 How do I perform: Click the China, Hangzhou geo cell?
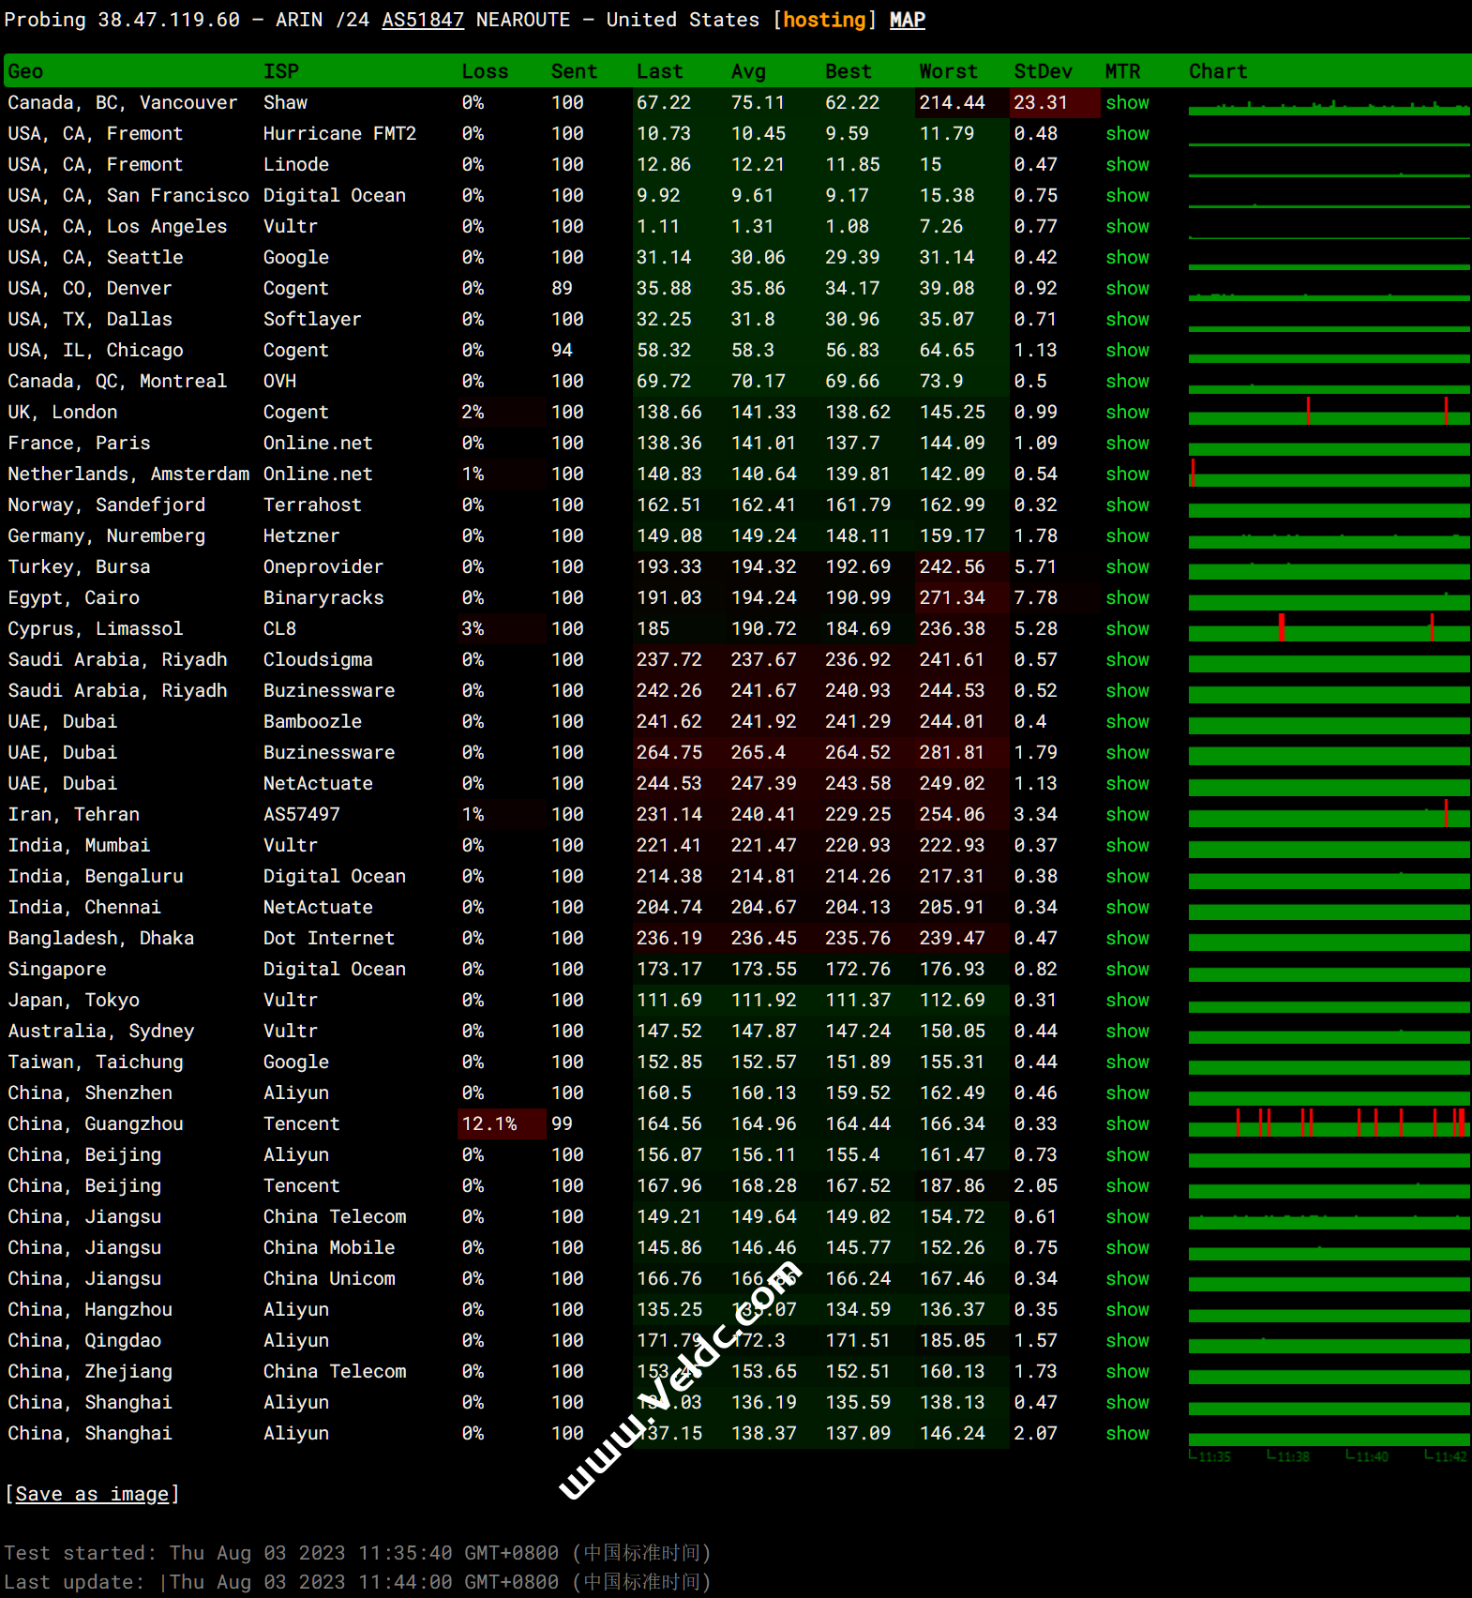(x=90, y=1309)
